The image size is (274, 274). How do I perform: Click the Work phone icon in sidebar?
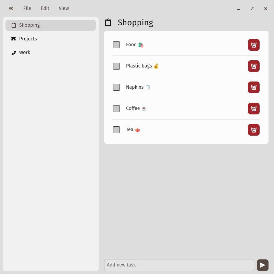pyautogui.click(x=13, y=53)
